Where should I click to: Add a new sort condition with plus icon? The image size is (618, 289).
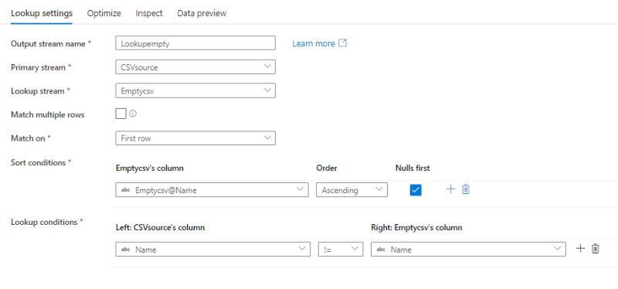pyautogui.click(x=450, y=189)
